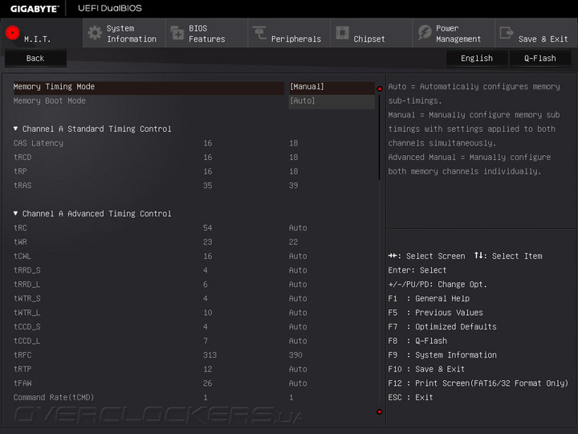Click the System Information gear icon
Viewport: 578px width, 434px height.
coord(95,33)
